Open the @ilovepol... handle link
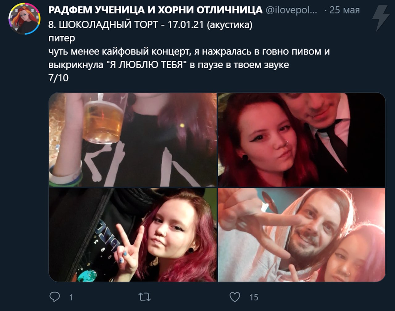 click(291, 10)
